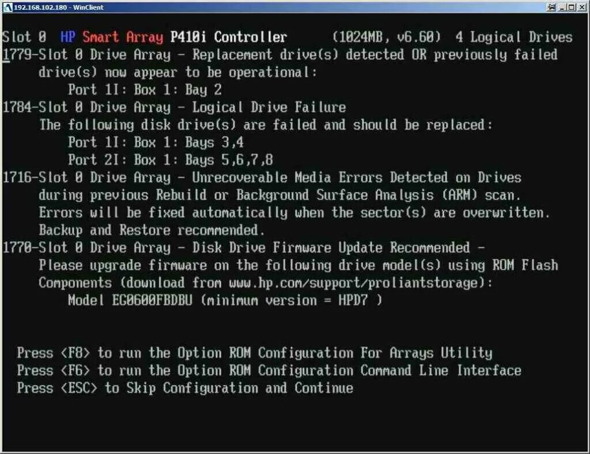
Task: Click the 4 Logical Drives text
Action: [513, 37]
